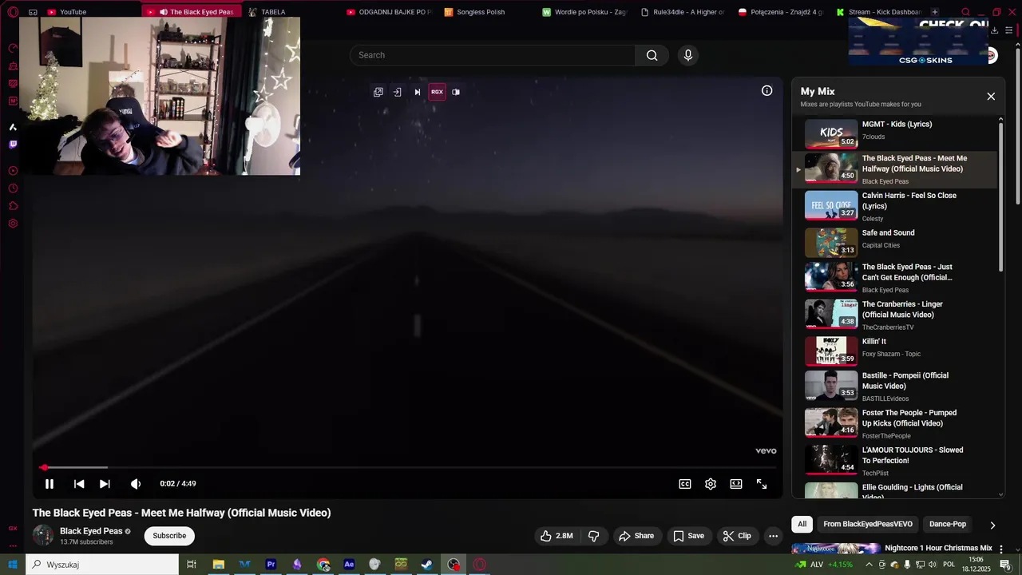Toggle closed captions CC button

click(685, 484)
